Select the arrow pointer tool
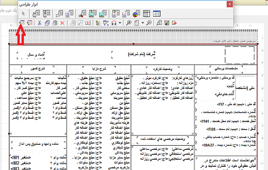Image resolution: width=268 pixels, height=170 pixels. point(23,13)
